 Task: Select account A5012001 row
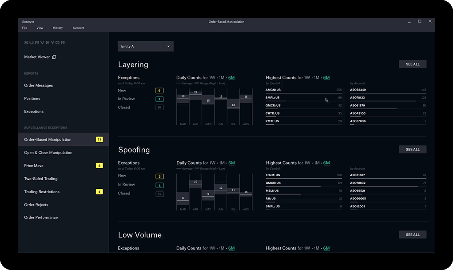(x=388, y=207)
